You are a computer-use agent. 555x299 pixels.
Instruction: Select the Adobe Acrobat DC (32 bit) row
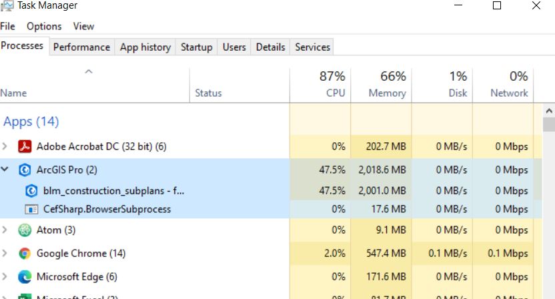pyautogui.click(x=271, y=146)
